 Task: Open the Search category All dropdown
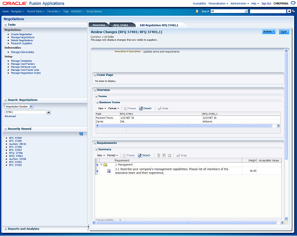point(229,11)
